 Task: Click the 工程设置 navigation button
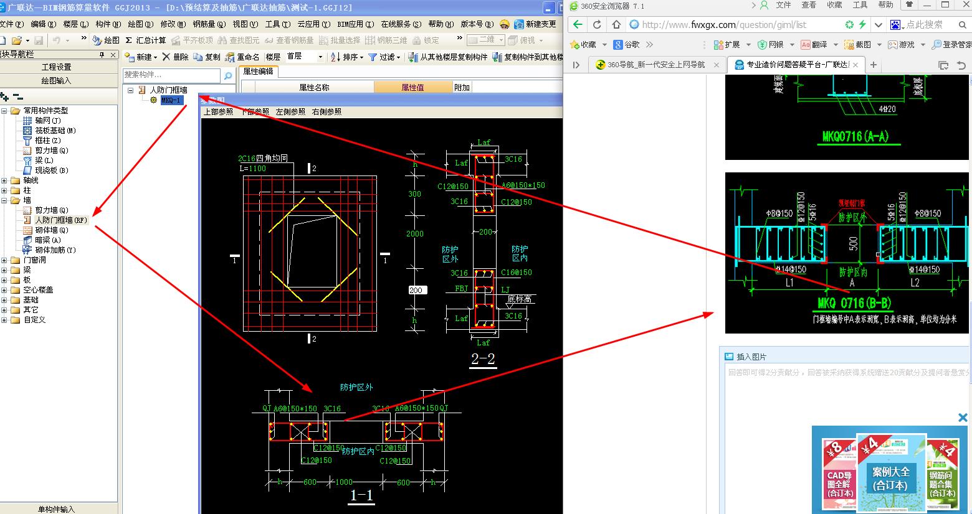click(x=57, y=67)
